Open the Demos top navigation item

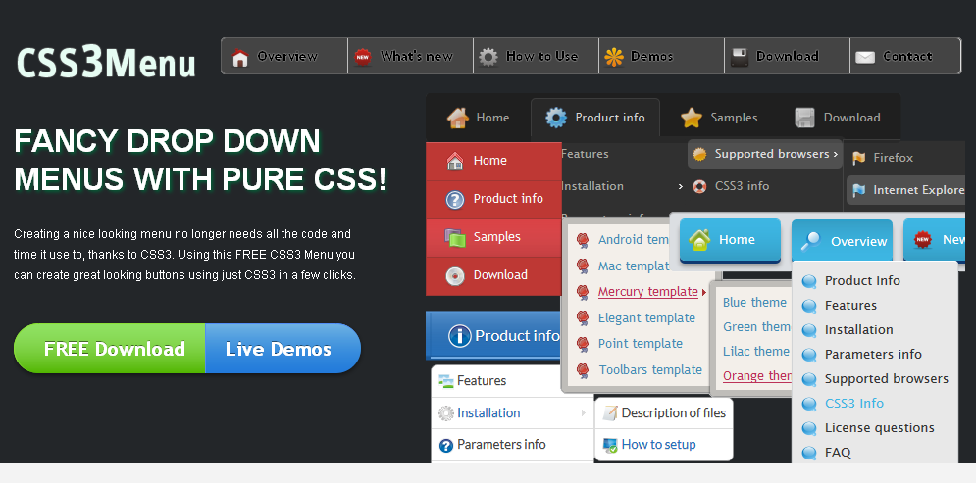point(662,56)
